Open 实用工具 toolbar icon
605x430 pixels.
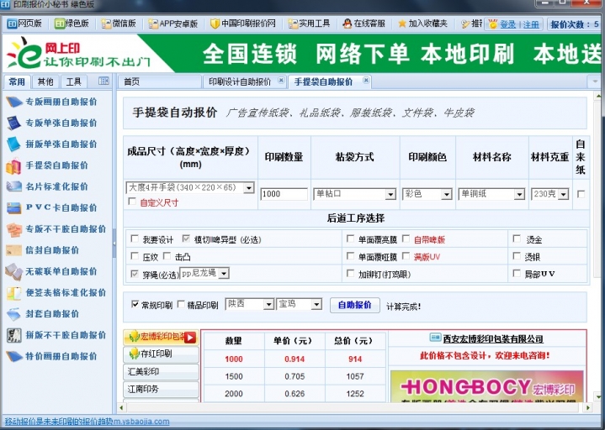tap(293, 24)
